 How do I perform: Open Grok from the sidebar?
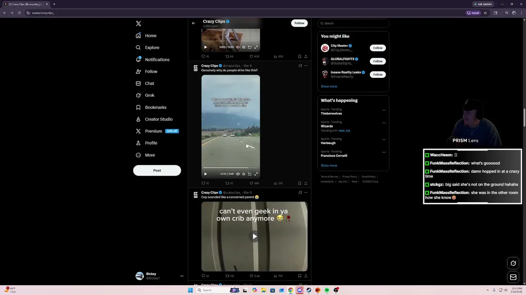(x=145, y=95)
